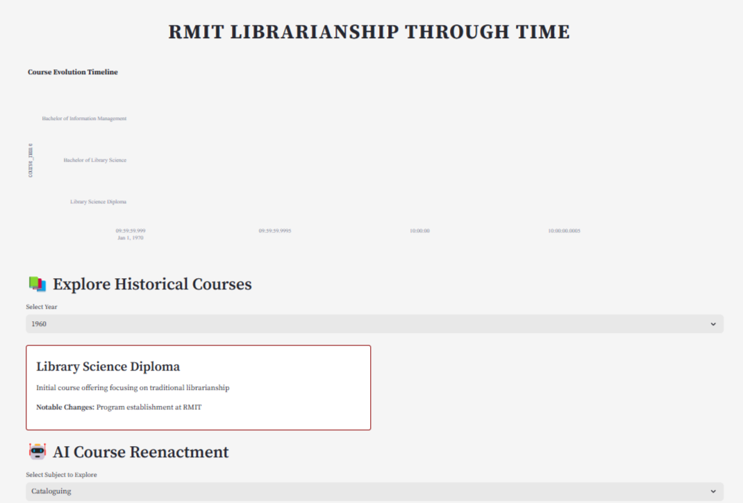
Task: Click the chevron arrow of the subject selector
Action: click(x=713, y=491)
